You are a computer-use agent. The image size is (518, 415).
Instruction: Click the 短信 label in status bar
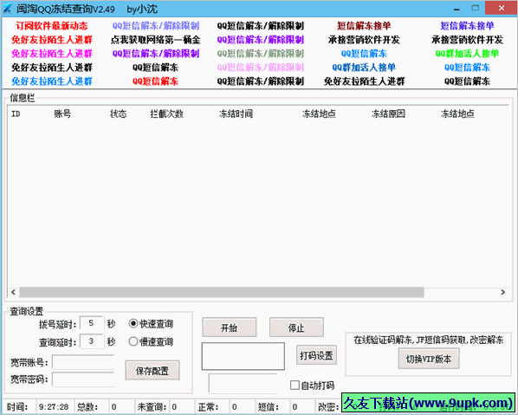coord(269,406)
